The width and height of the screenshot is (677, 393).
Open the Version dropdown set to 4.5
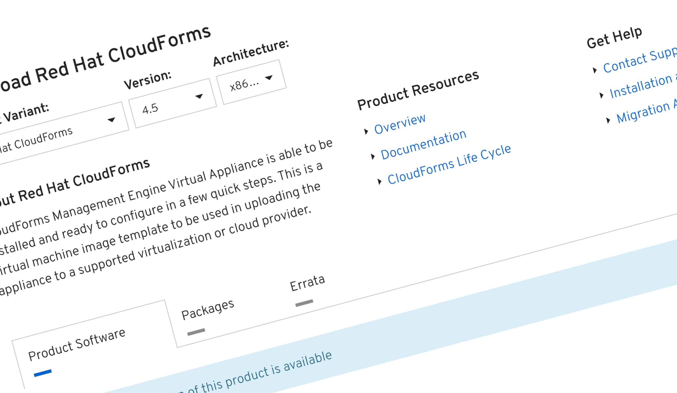tap(172, 103)
